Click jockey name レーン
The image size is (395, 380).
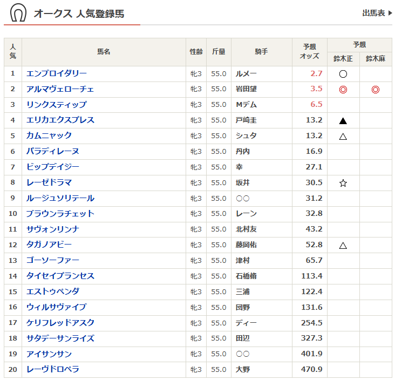click(x=246, y=214)
